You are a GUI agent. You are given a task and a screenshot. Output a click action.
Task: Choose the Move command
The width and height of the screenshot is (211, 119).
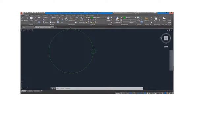tap(45, 18)
